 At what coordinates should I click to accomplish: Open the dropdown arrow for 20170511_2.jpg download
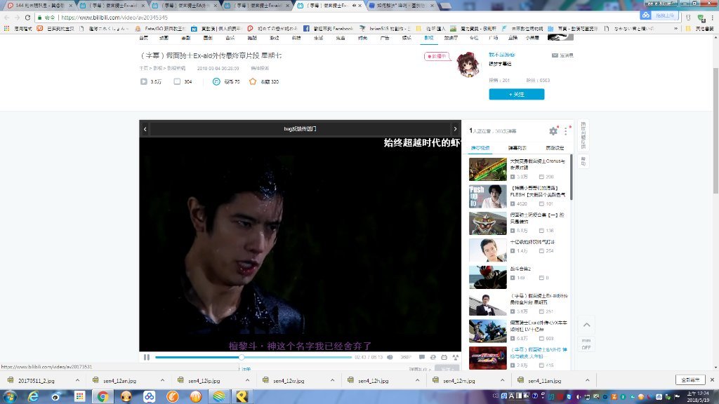[x=77, y=381]
